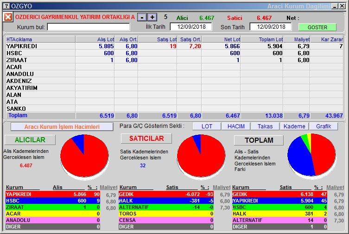Image resolution: width=349 pixels, height=234 pixels.
Task: Click YAPIKREDI Alış Lot value 5.885
Action: point(106,46)
